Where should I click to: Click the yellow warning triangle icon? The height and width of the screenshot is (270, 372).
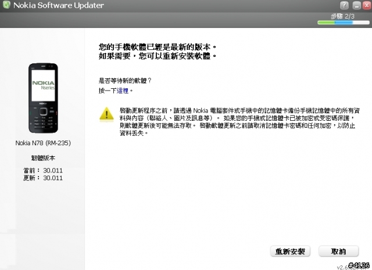[106, 114]
